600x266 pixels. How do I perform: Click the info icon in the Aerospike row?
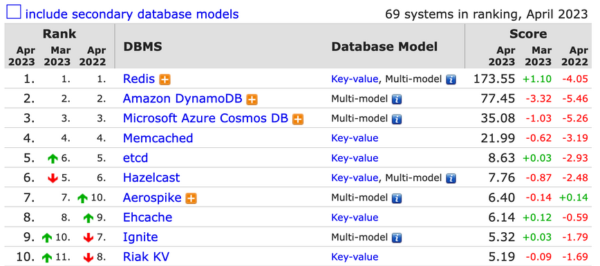pyautogui.click(x=397, y=198)
